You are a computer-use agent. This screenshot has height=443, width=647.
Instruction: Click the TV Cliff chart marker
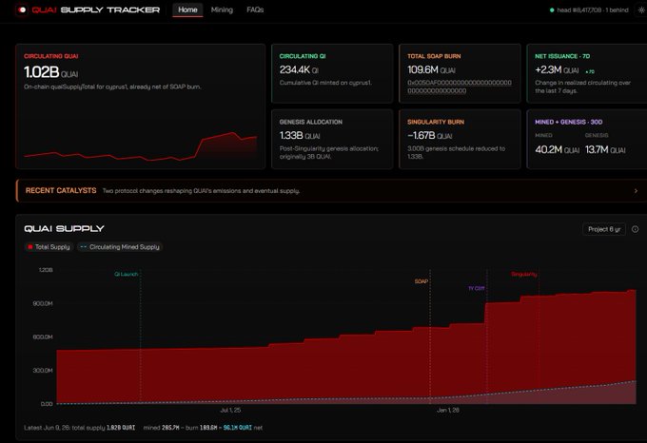click(x=476, y=288)
